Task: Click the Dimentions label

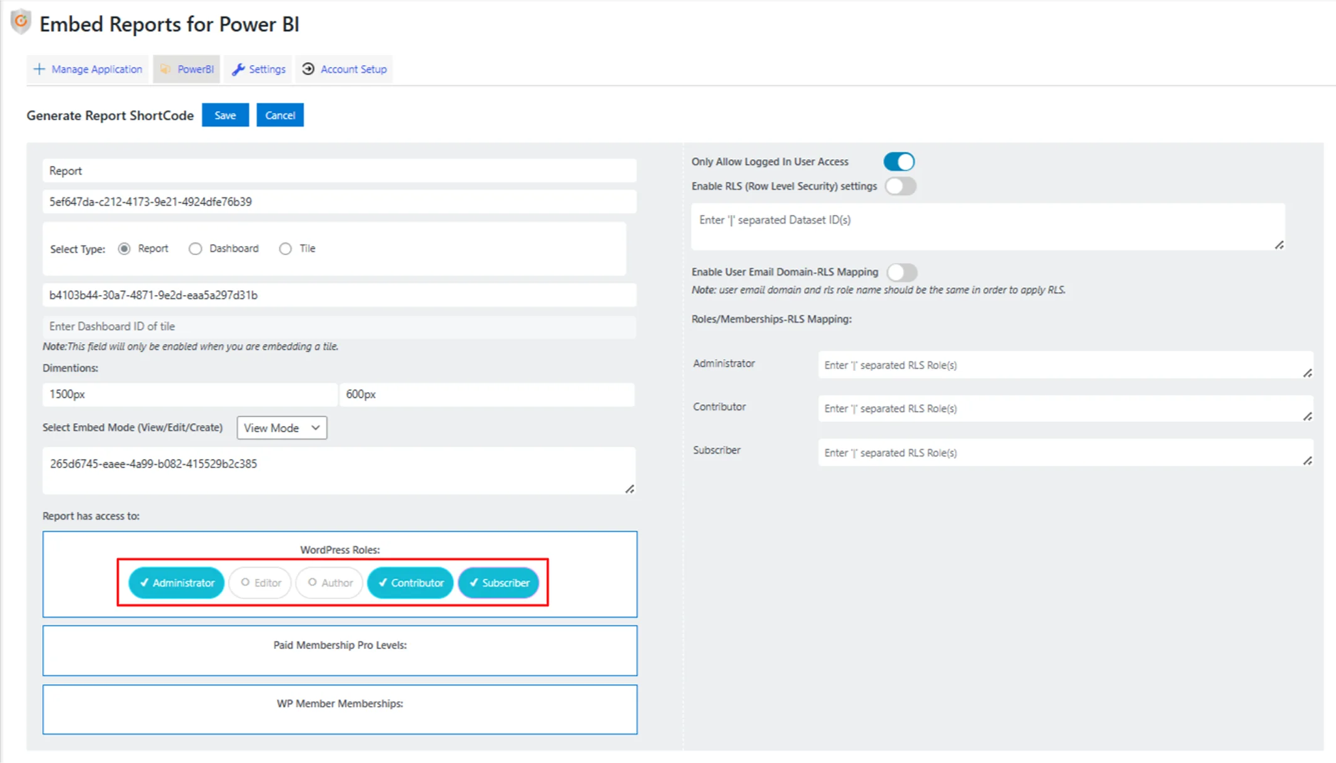Action: [70, 368]
